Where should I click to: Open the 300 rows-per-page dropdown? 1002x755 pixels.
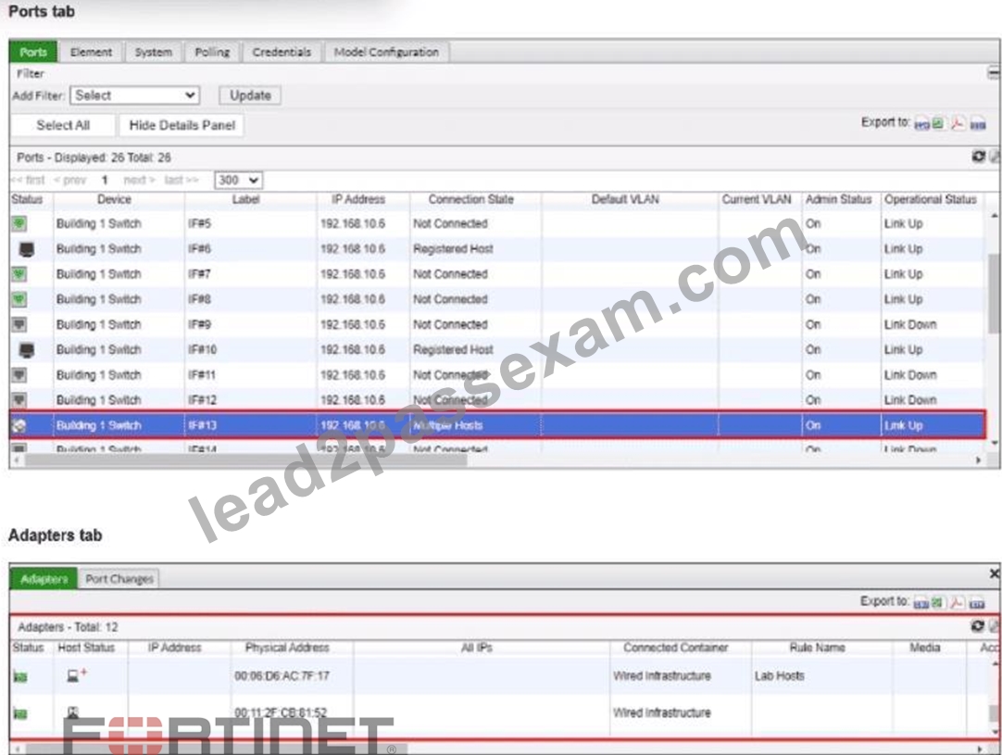(238, 181)
